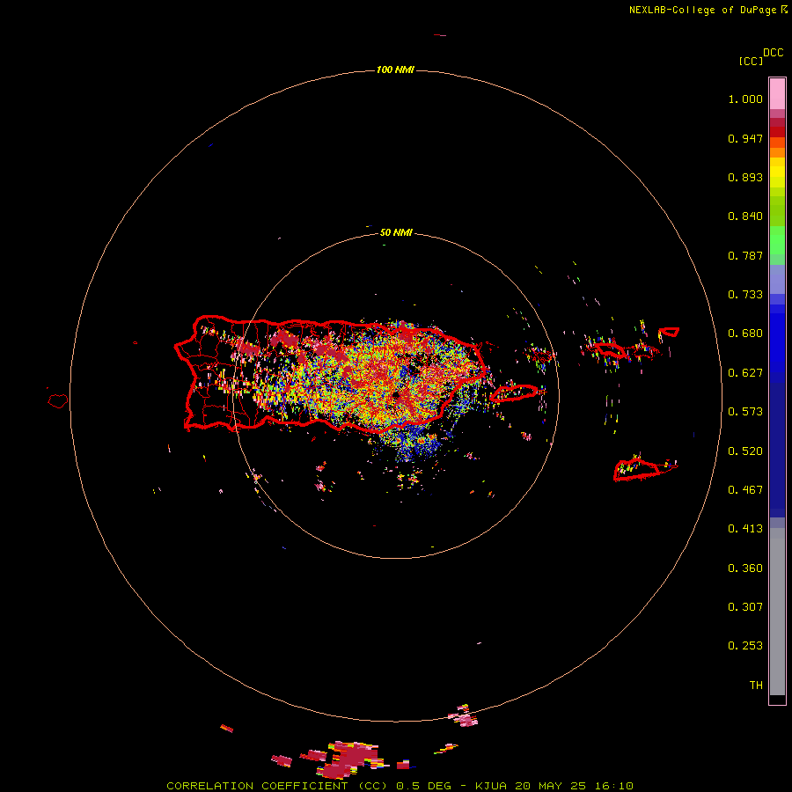Click the Vieques island outline

pos(515,392)
